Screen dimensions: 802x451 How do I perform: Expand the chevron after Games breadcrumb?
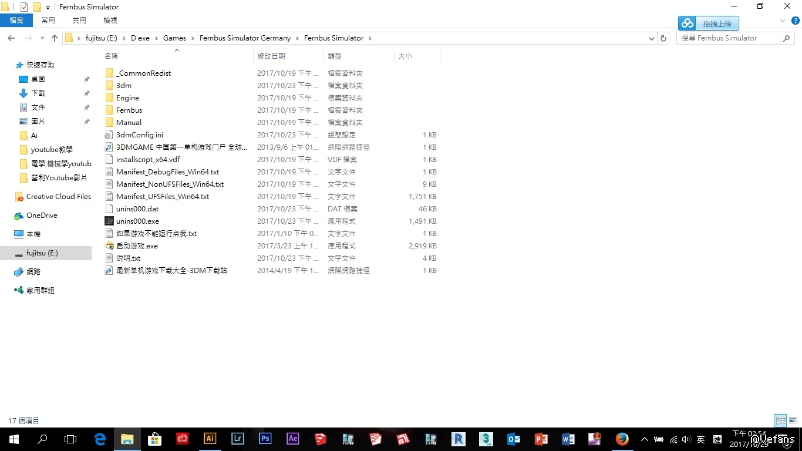pos(193,38)
